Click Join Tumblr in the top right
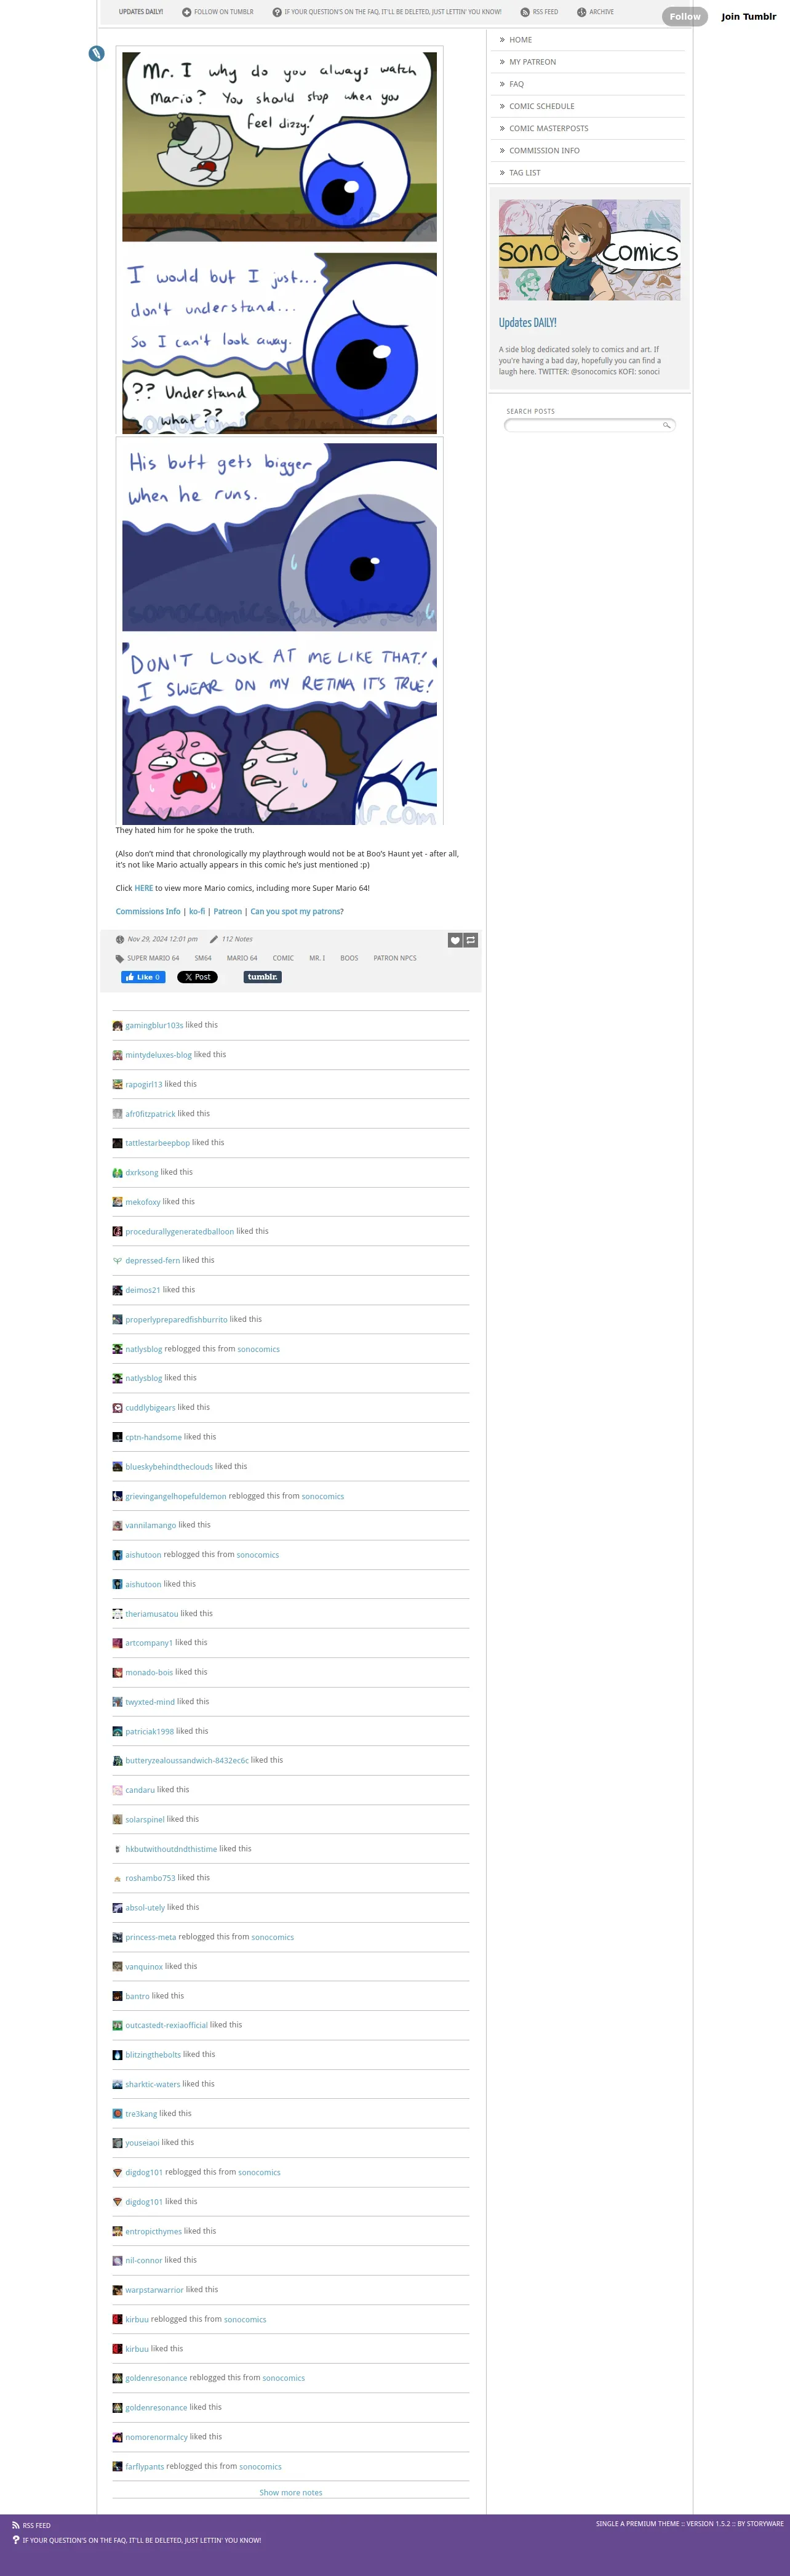 tap(748, 16)
